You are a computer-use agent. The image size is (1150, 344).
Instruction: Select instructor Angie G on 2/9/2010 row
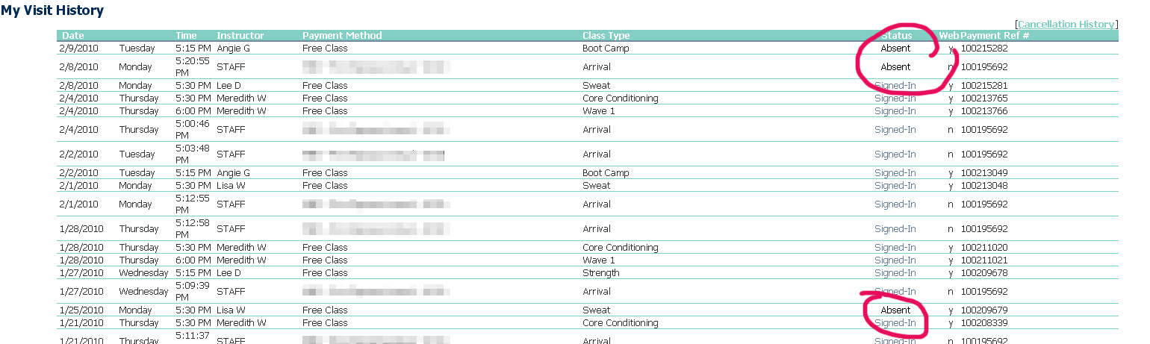point(233,49)
